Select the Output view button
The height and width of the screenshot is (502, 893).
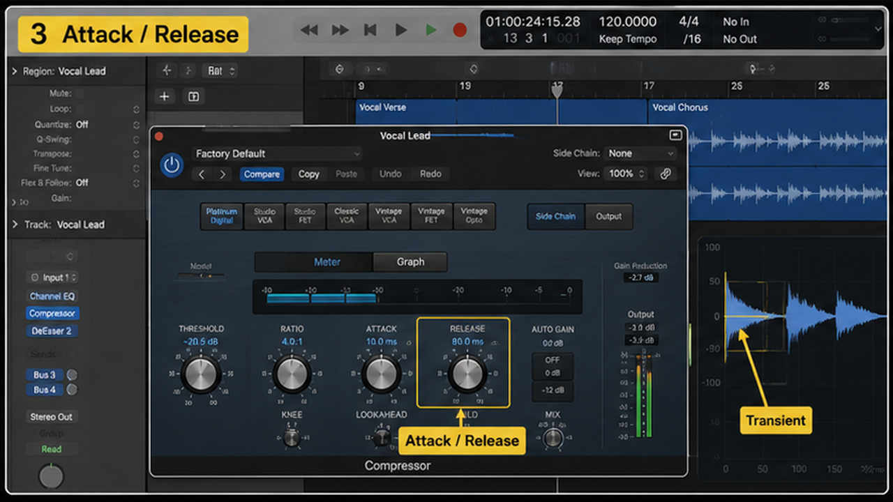(x=608, y=216)
